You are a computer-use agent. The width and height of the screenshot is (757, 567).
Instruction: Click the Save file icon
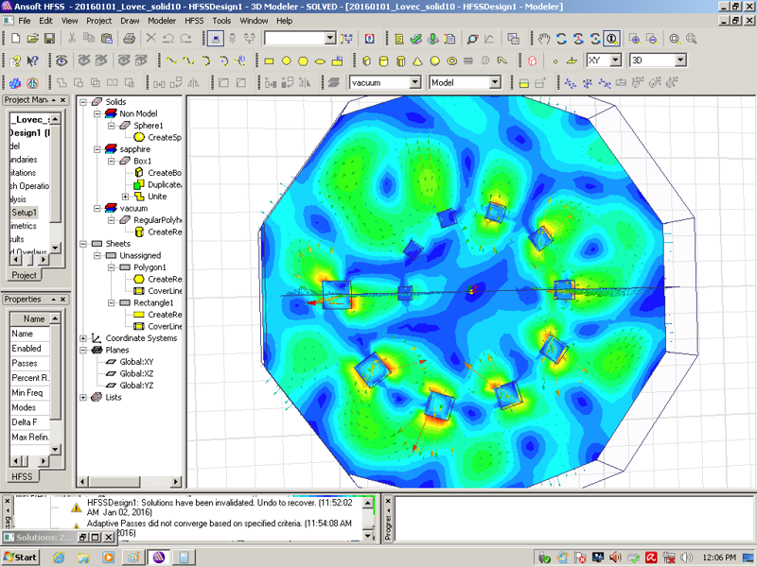[x=49, y=39]
